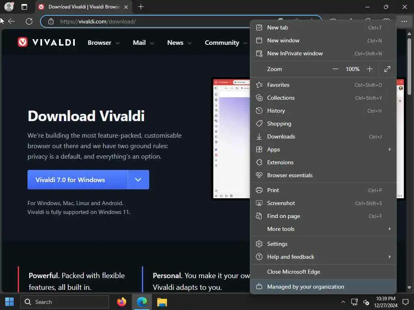Open History from the menu
This screenshot has height=310, width=414.
[x=323, y=111]
